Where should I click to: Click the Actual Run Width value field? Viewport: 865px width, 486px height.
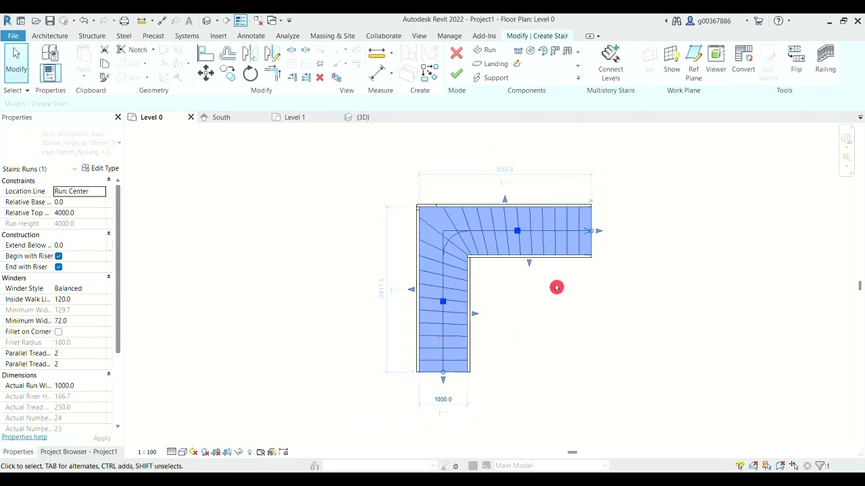(x=80, y=385)
